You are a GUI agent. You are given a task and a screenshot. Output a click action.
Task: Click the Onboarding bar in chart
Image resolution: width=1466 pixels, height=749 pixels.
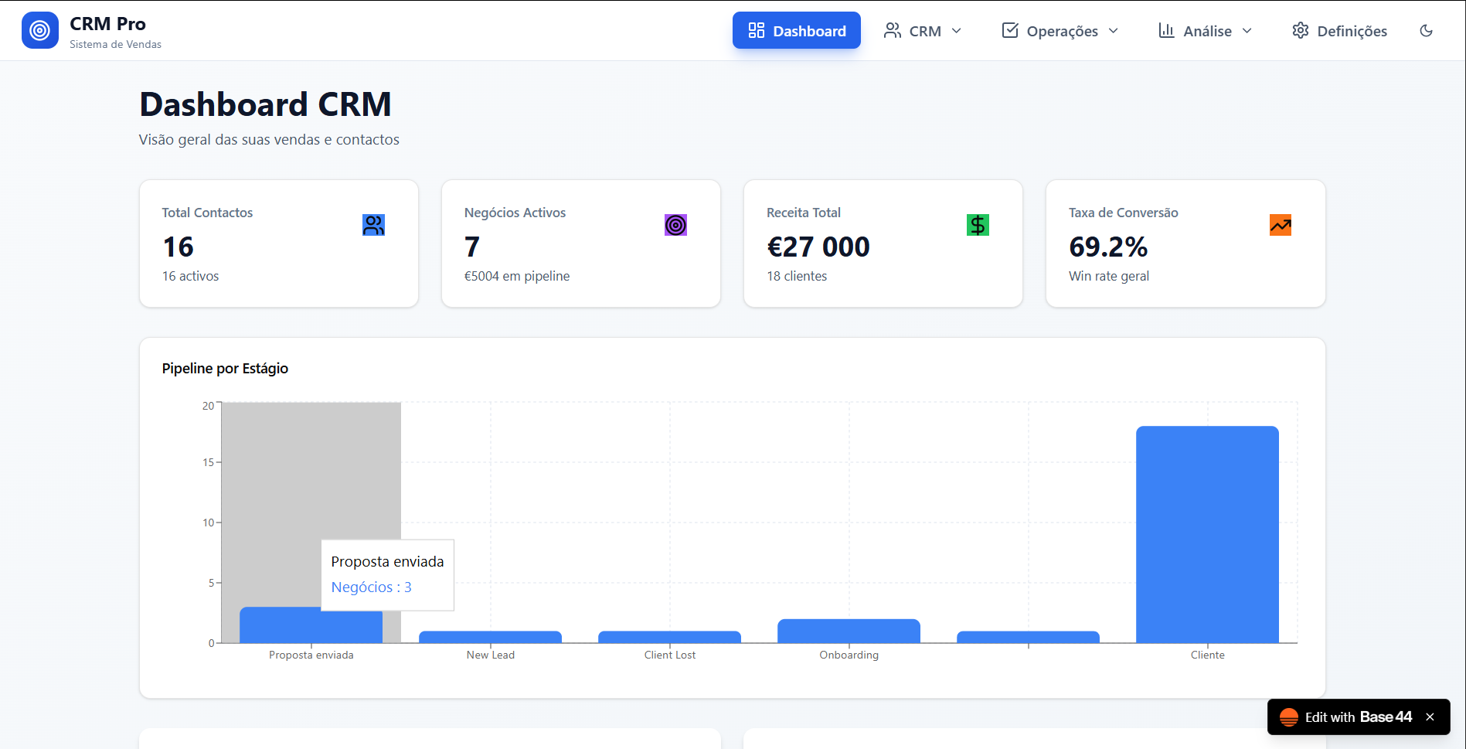point(849,631)
